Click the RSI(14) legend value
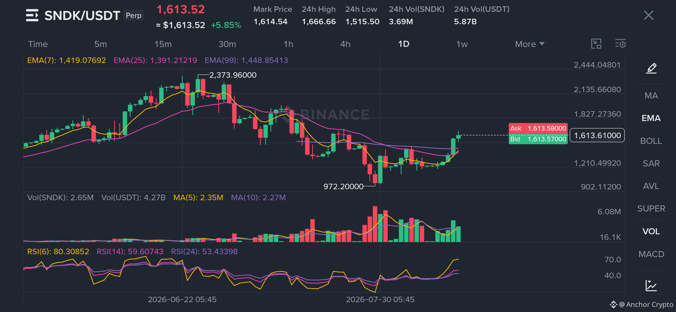Screen dimensions: 676x312 coord(130,251)
